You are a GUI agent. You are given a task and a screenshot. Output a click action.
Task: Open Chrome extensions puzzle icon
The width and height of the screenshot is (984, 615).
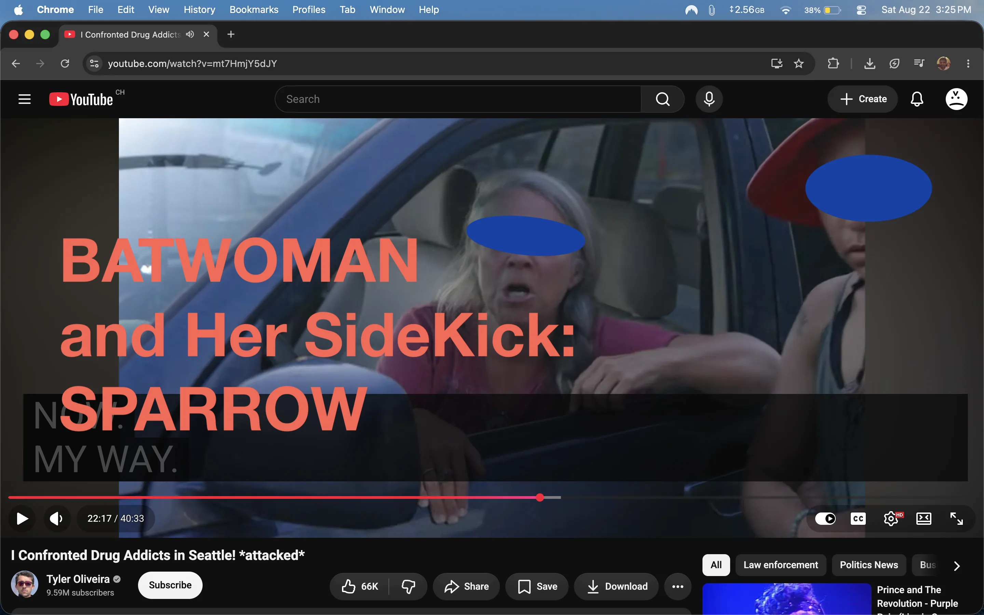click(833, 64)
